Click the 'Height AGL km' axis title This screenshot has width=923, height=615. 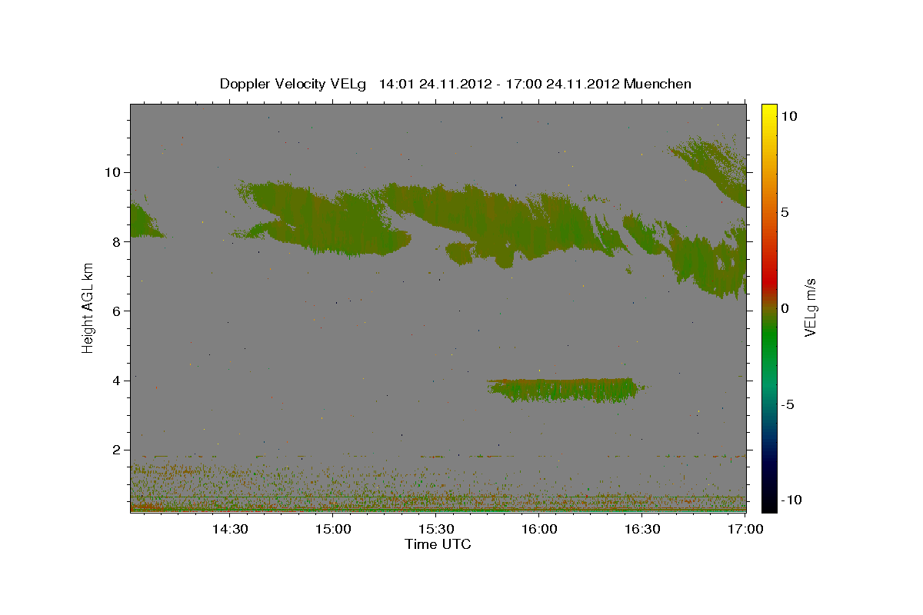coord(88,308)
